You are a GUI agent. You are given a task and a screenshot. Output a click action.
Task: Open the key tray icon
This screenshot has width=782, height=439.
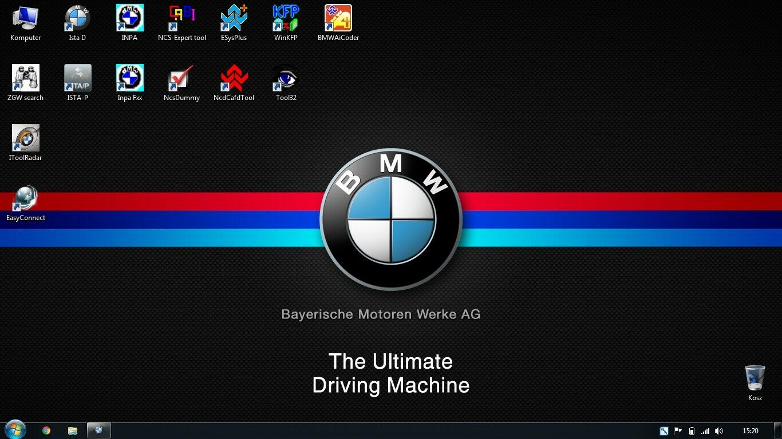pyautogui.click(x=664, y=431)
